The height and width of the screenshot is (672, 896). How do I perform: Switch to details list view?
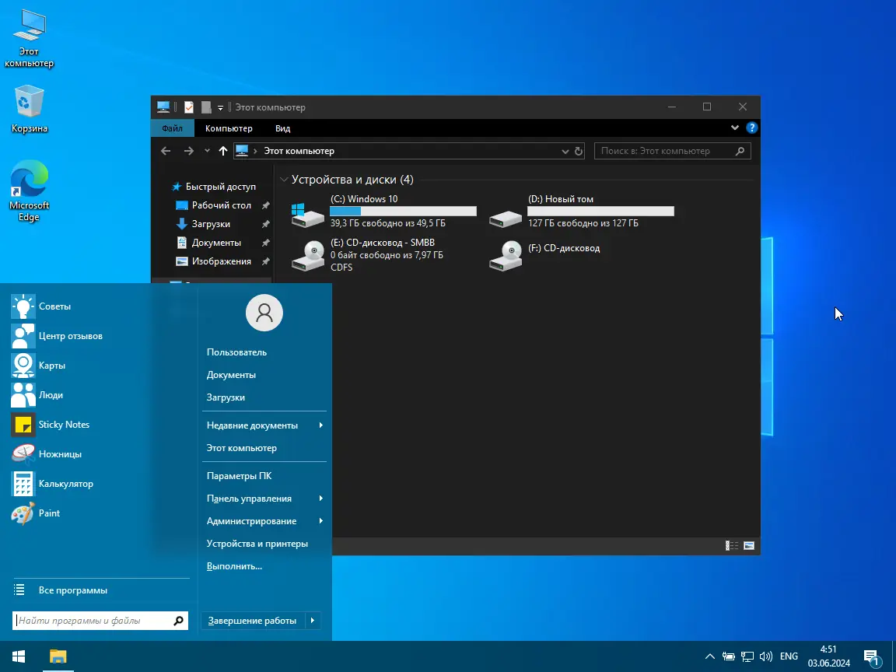pyautogui.click(x=731, y=546)
